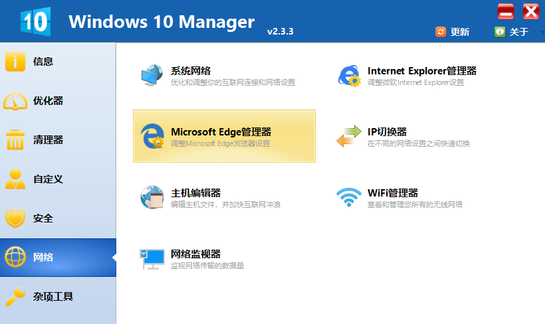This screenshot has height=324, width=545.
Task: Open the 自定义 tab label
Action: pyautogui.click(x=48, y=179)
